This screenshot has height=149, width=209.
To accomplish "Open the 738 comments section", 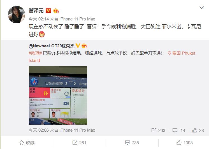I will pos(132,143).
